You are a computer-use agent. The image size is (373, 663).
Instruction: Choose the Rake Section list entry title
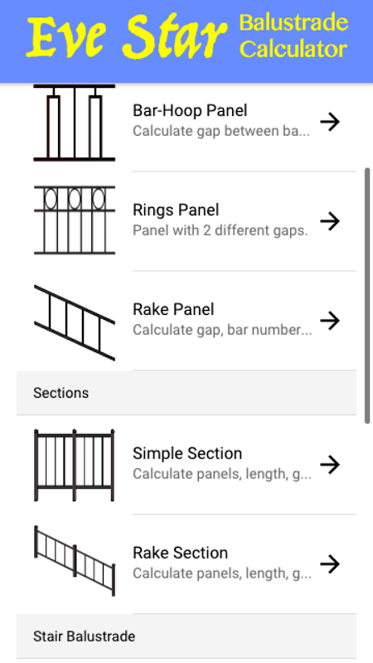[x=180, y=553]
